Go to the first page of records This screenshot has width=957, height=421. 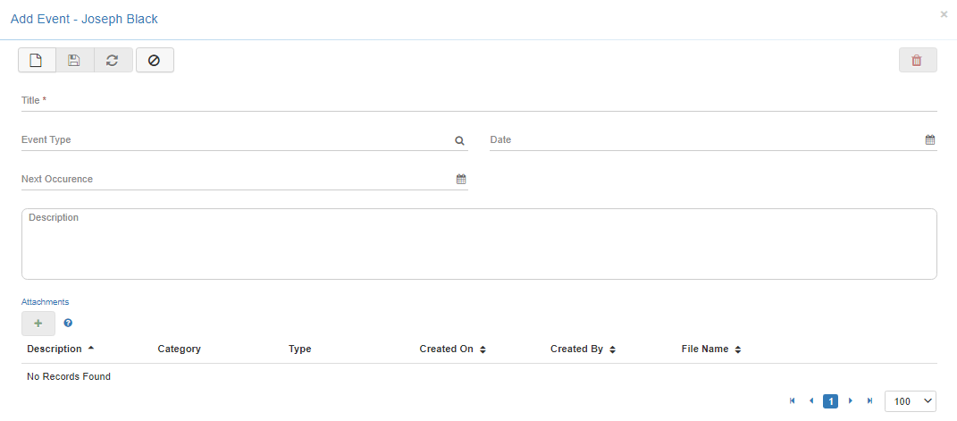click(793, 401)
